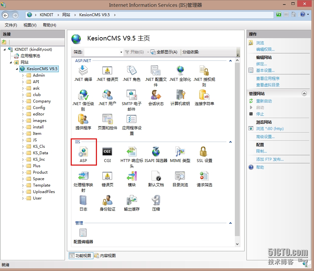Open the 帮助(H) menu

point(49,25)
